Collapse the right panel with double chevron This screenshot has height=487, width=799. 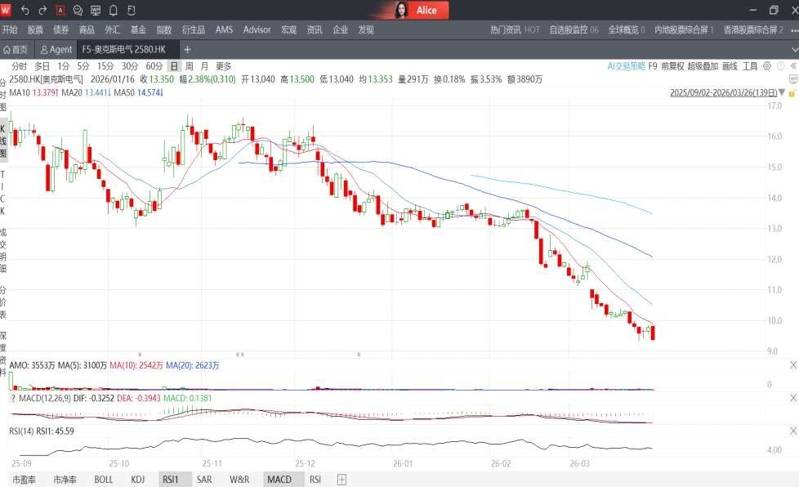(793, 66)
